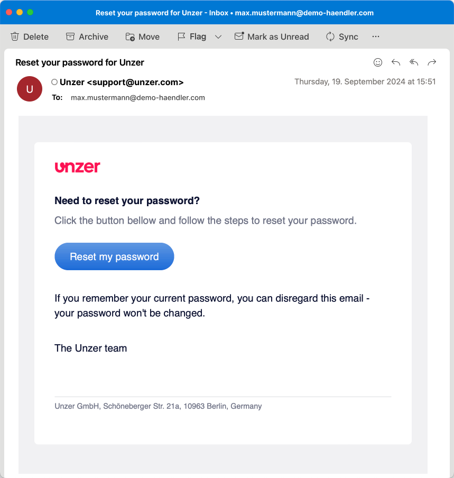Viewport: 454px width, 478px height.
Task: Click recipient max.mustermann@demo-haendler.com address
Action: [137, 97]
